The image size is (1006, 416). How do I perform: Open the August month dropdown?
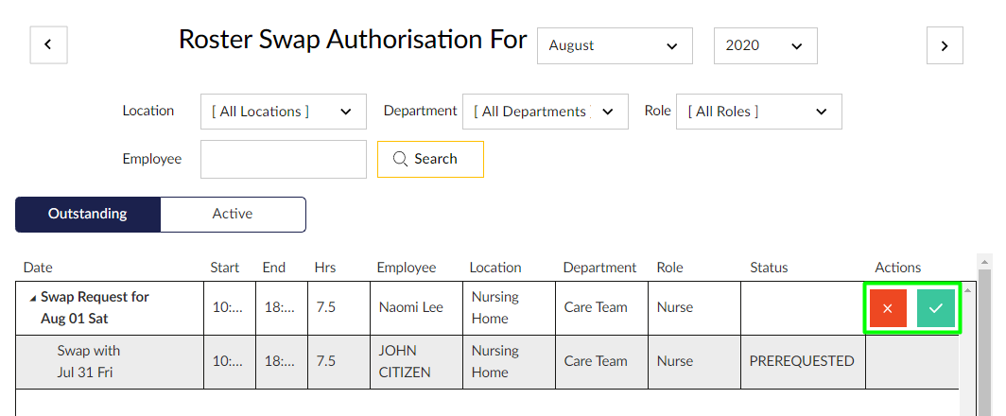point(615,45)
